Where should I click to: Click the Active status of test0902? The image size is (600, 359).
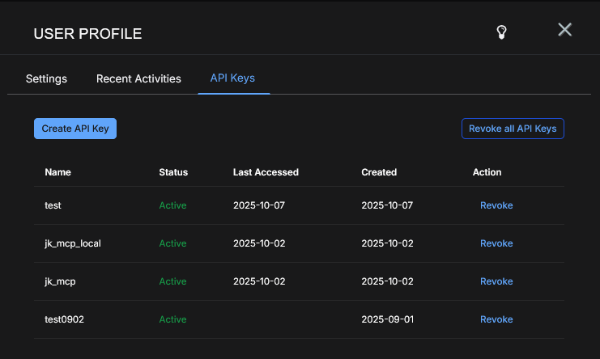coord(172,319)
